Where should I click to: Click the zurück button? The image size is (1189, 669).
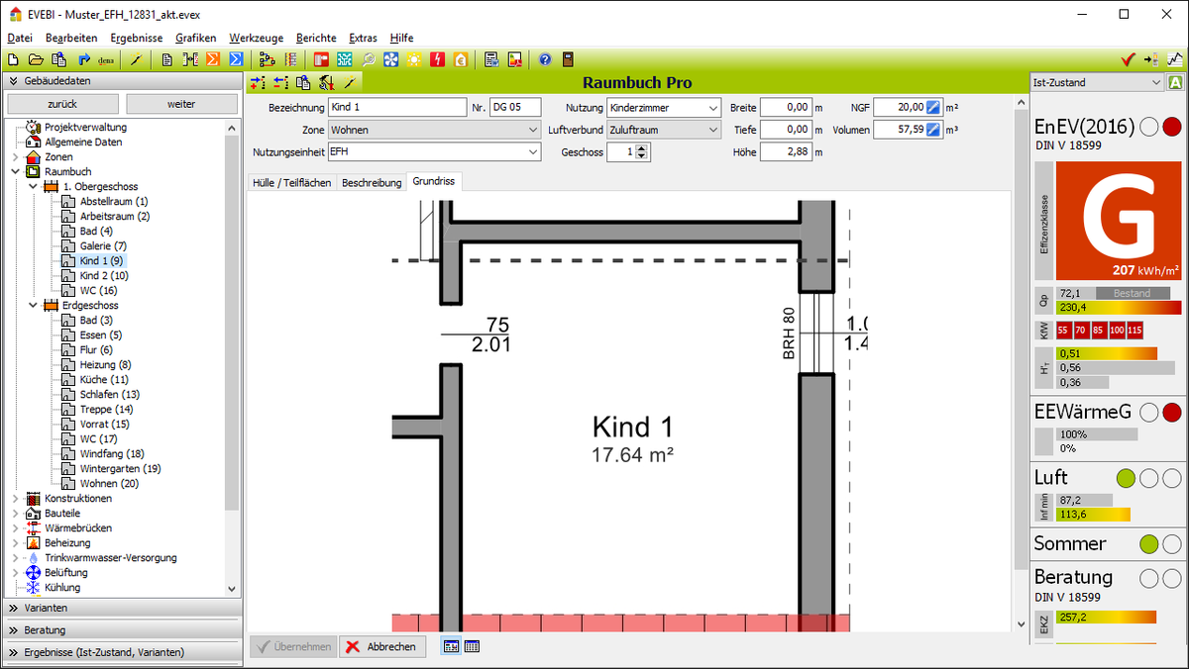[x=62, y=104]
